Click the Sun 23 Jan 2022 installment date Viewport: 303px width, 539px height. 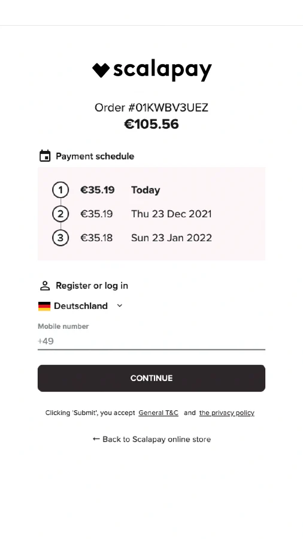coord(171,238)
